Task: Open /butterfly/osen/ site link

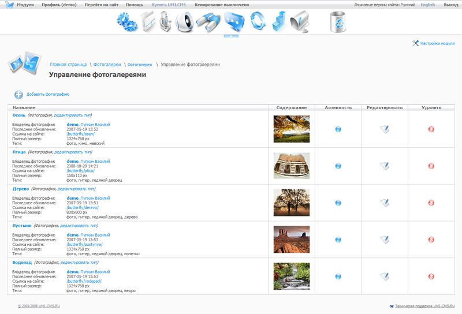Action: coord(81,134)
